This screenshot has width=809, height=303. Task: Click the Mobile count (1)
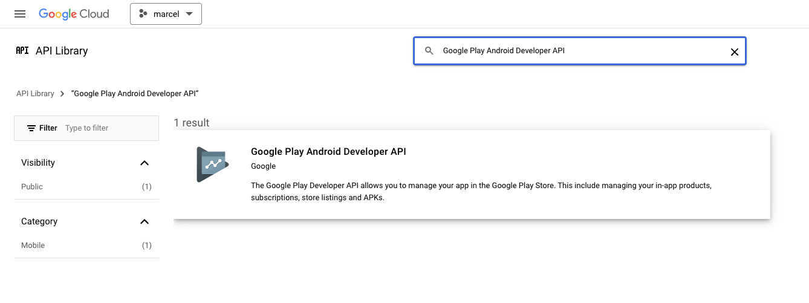point(147,246)
